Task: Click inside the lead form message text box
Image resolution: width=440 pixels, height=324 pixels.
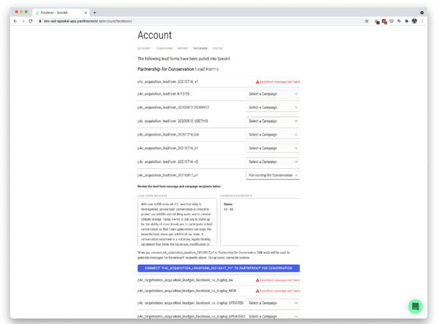Action: pos(177,222)
